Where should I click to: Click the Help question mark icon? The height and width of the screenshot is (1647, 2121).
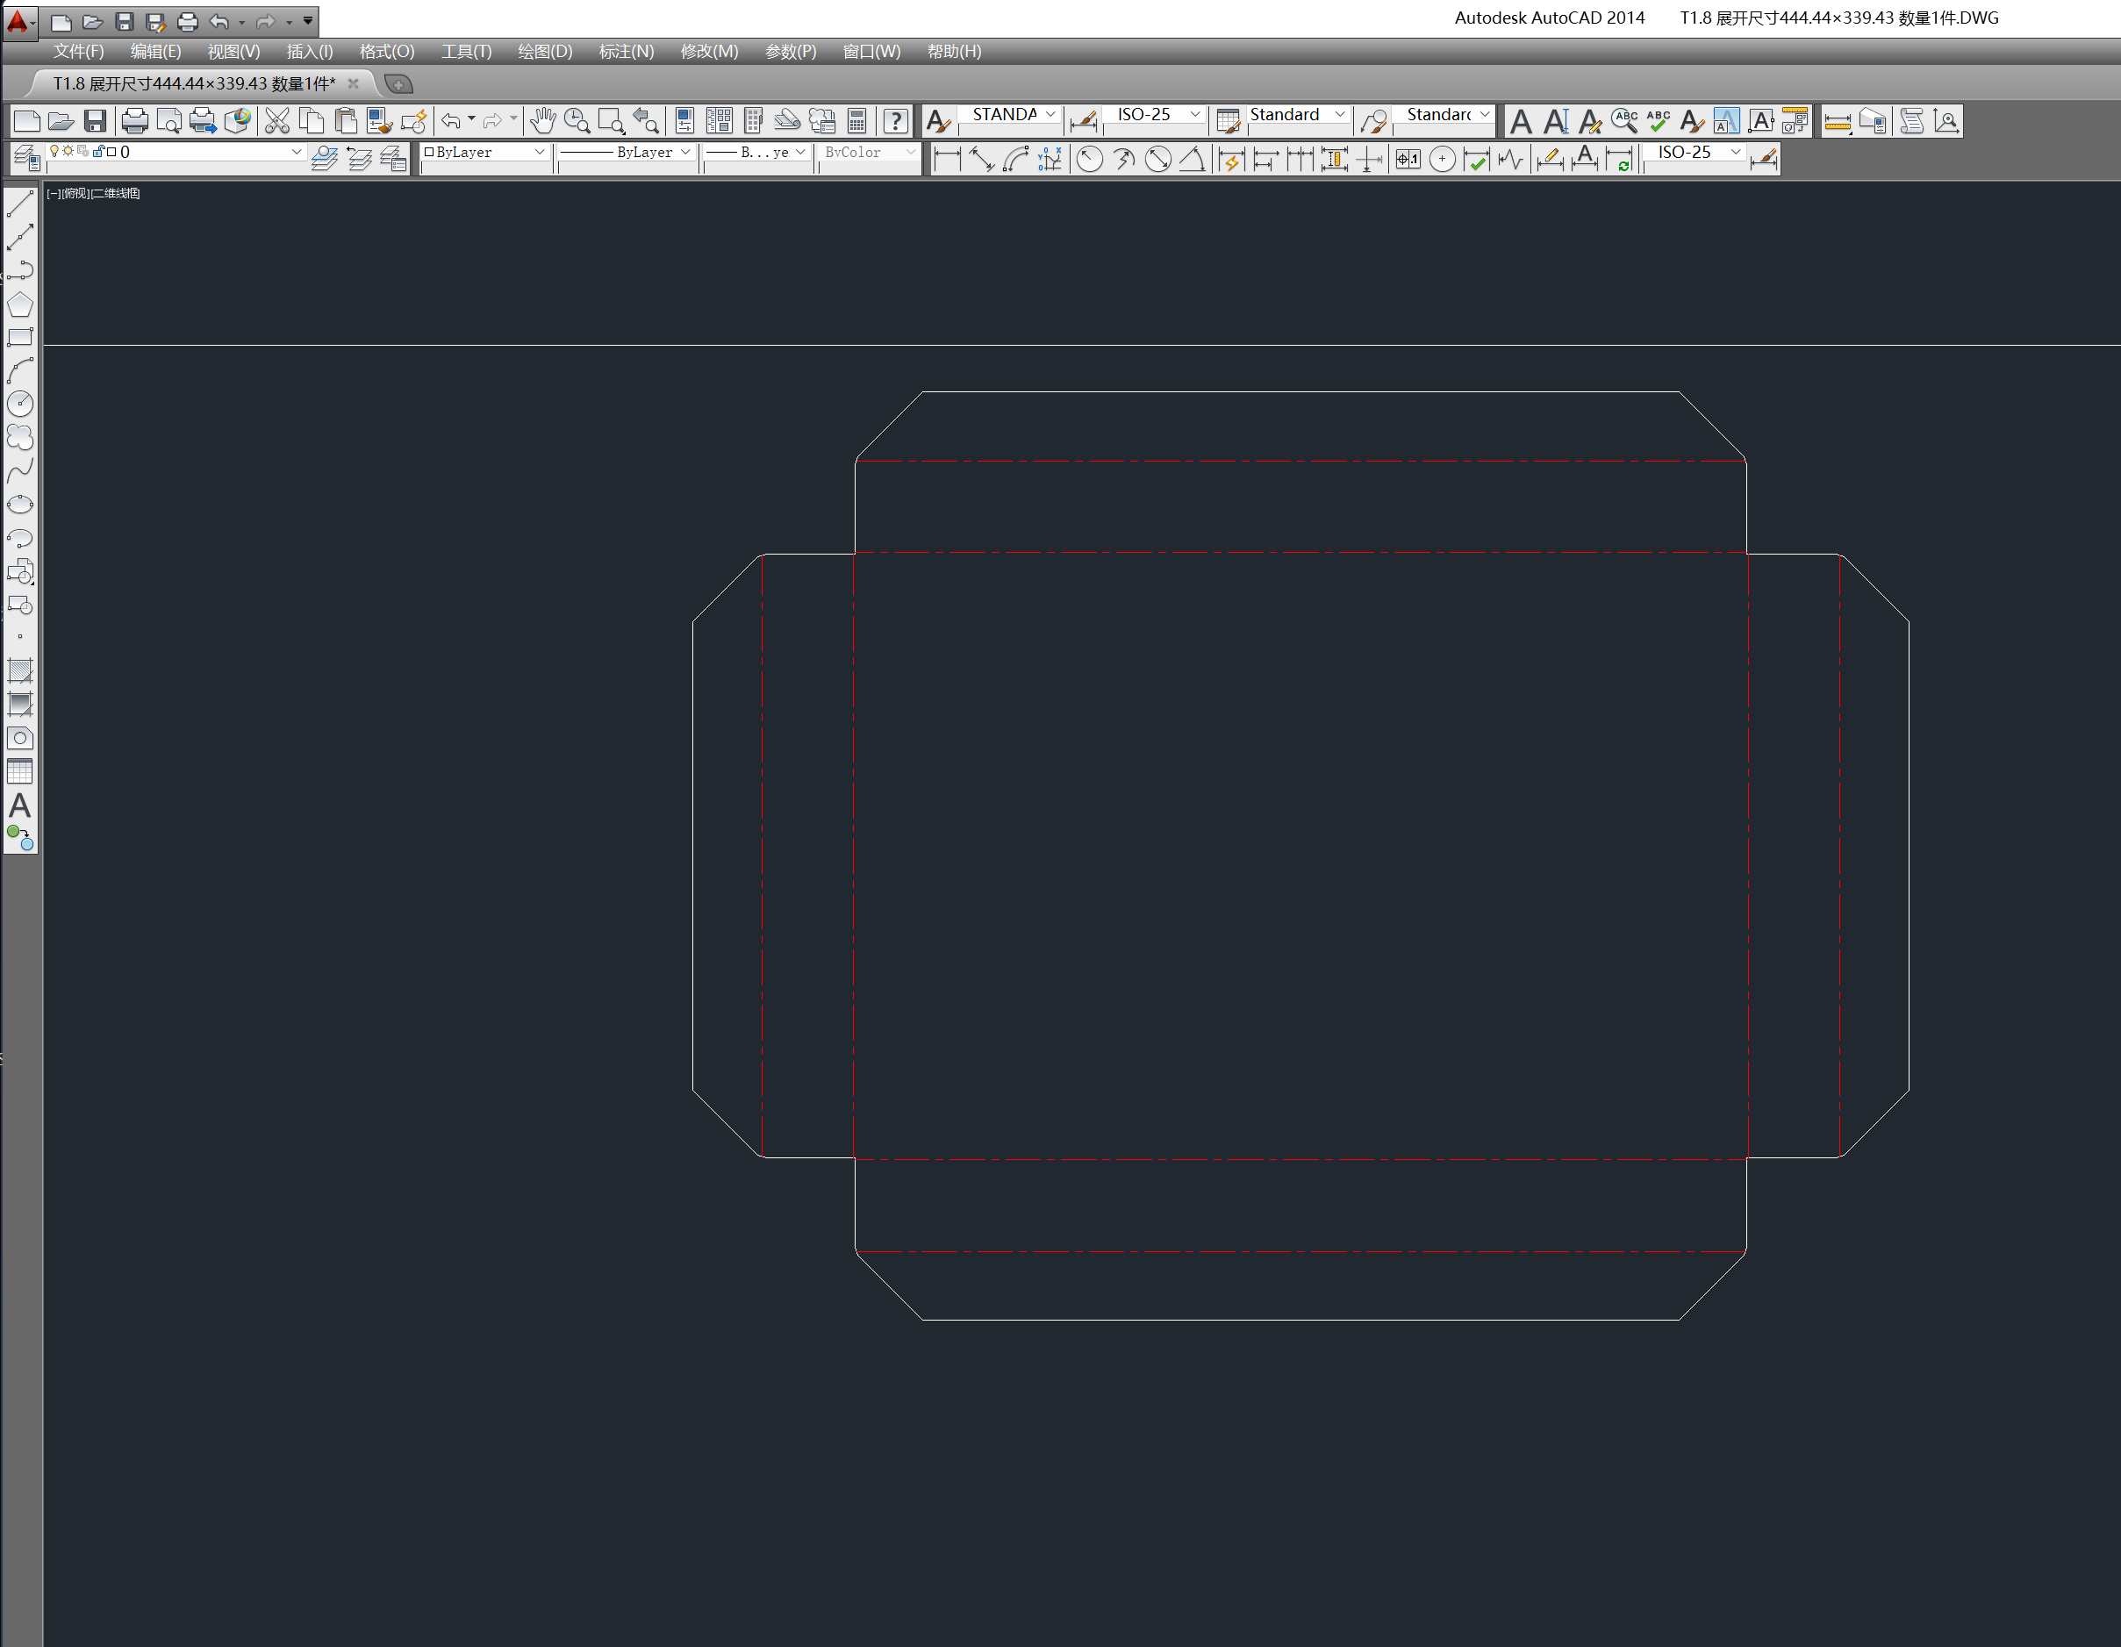[x=895, y=120]
